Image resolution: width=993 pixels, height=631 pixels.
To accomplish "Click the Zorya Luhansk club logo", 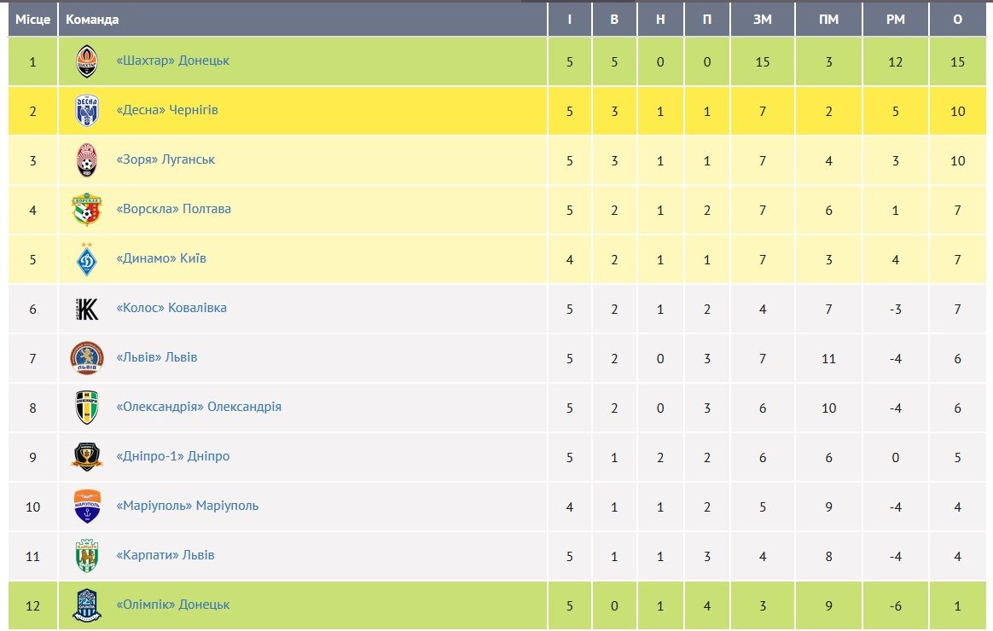I will (x=87, y=160).
